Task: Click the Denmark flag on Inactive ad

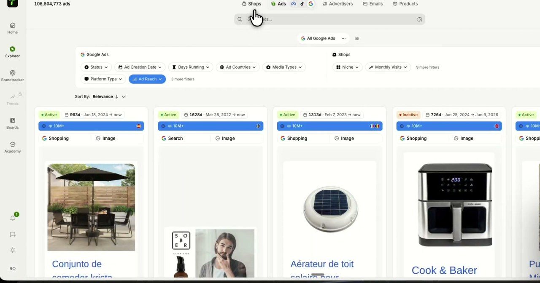Action: coord(497,126)
